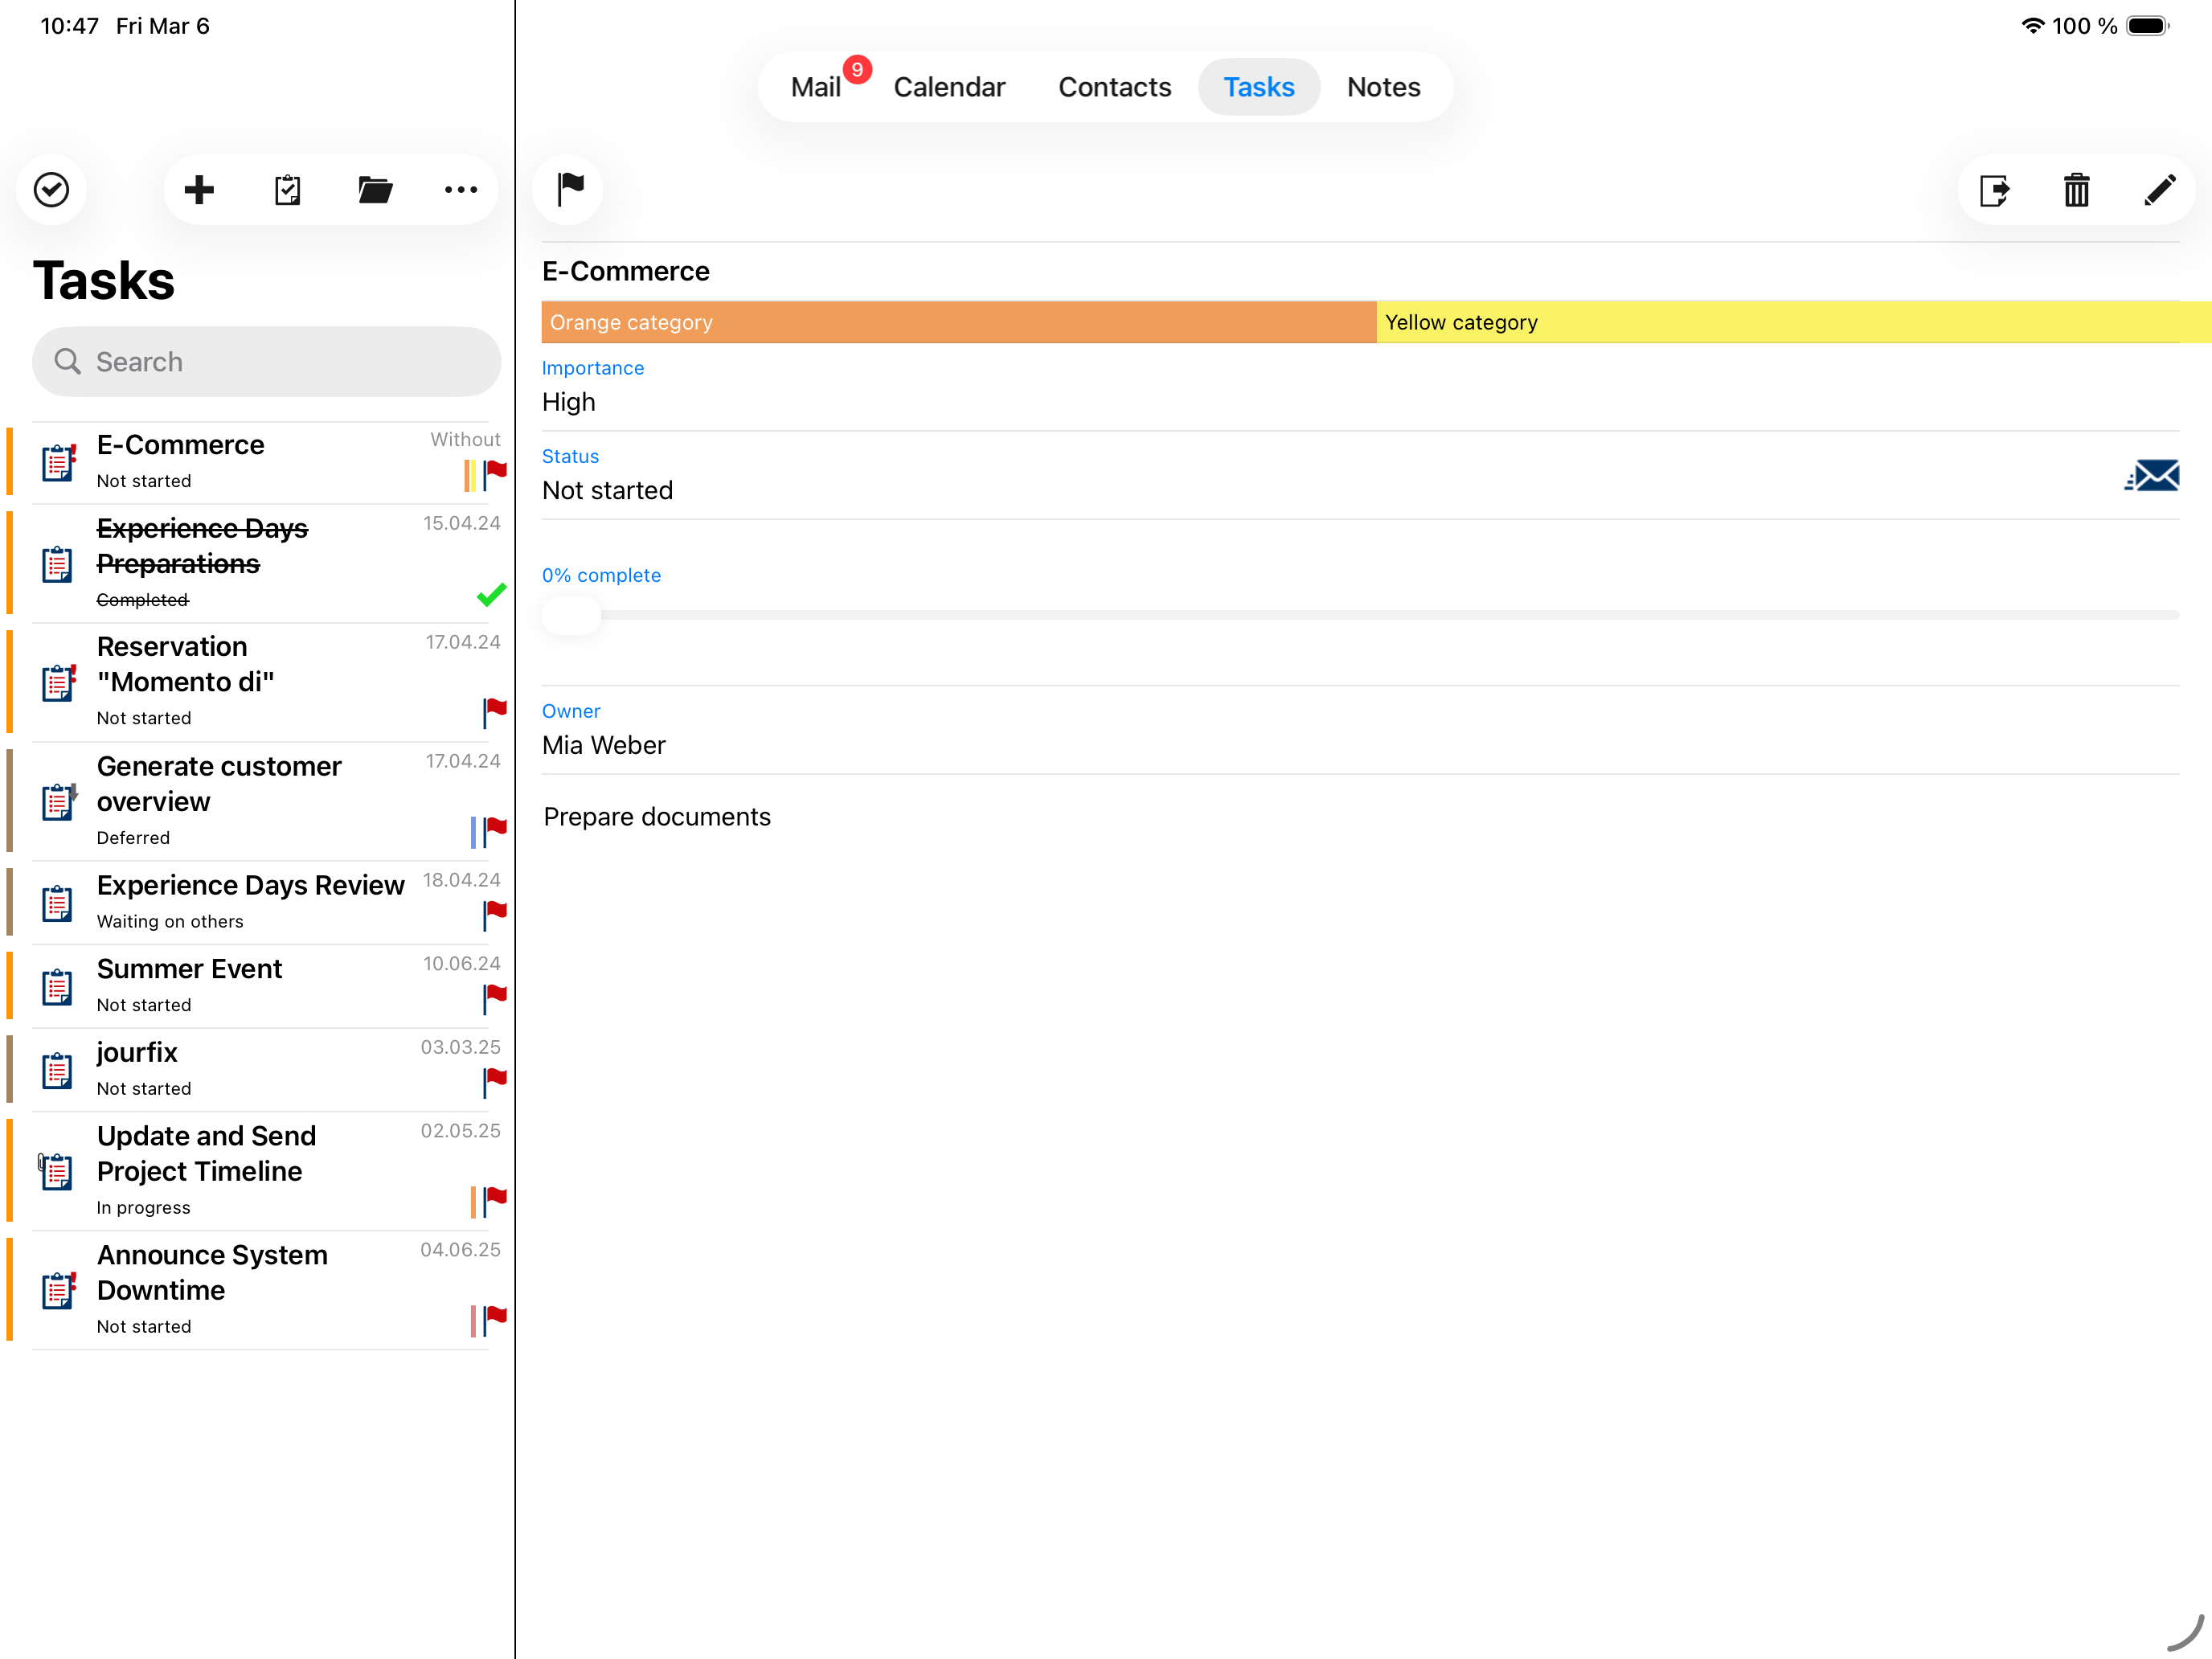Viewport: 2212px width, 1659px height.
Task: Open the folder icon in tasks toolbar
Action: 375,190
